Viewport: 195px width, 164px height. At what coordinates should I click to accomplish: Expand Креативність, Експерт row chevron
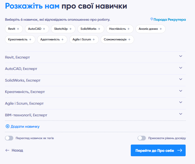[x=181, y=91]
